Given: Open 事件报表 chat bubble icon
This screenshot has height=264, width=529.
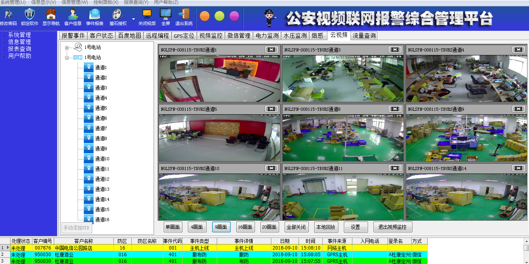Looking at the screenshot, I should 95,14.
